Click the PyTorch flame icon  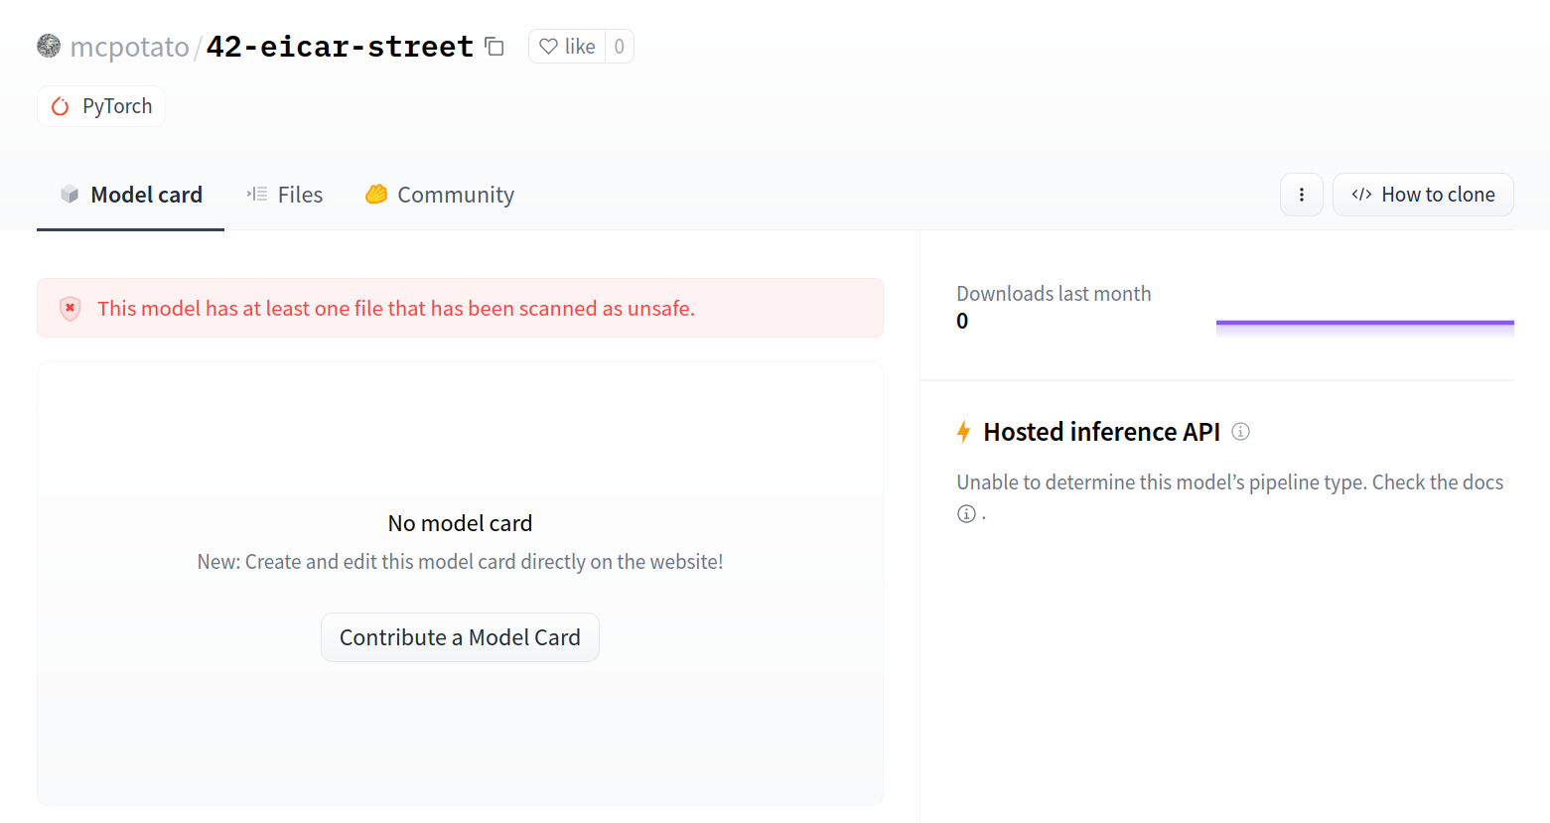[x=61, y=106]
